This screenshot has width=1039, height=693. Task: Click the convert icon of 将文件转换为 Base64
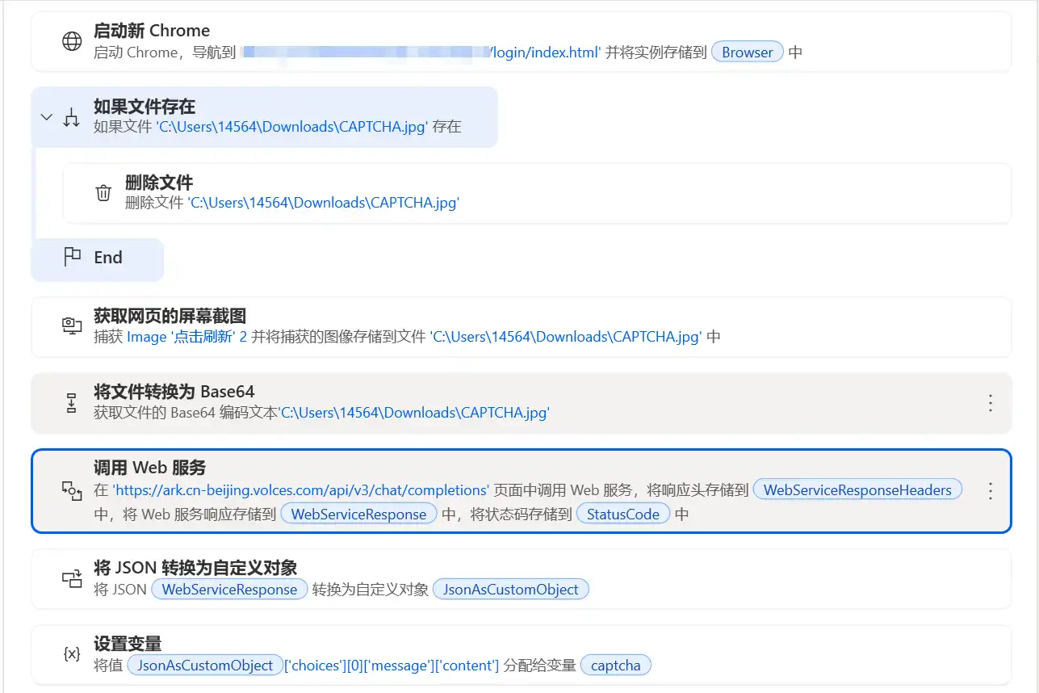tap(72, 402)
